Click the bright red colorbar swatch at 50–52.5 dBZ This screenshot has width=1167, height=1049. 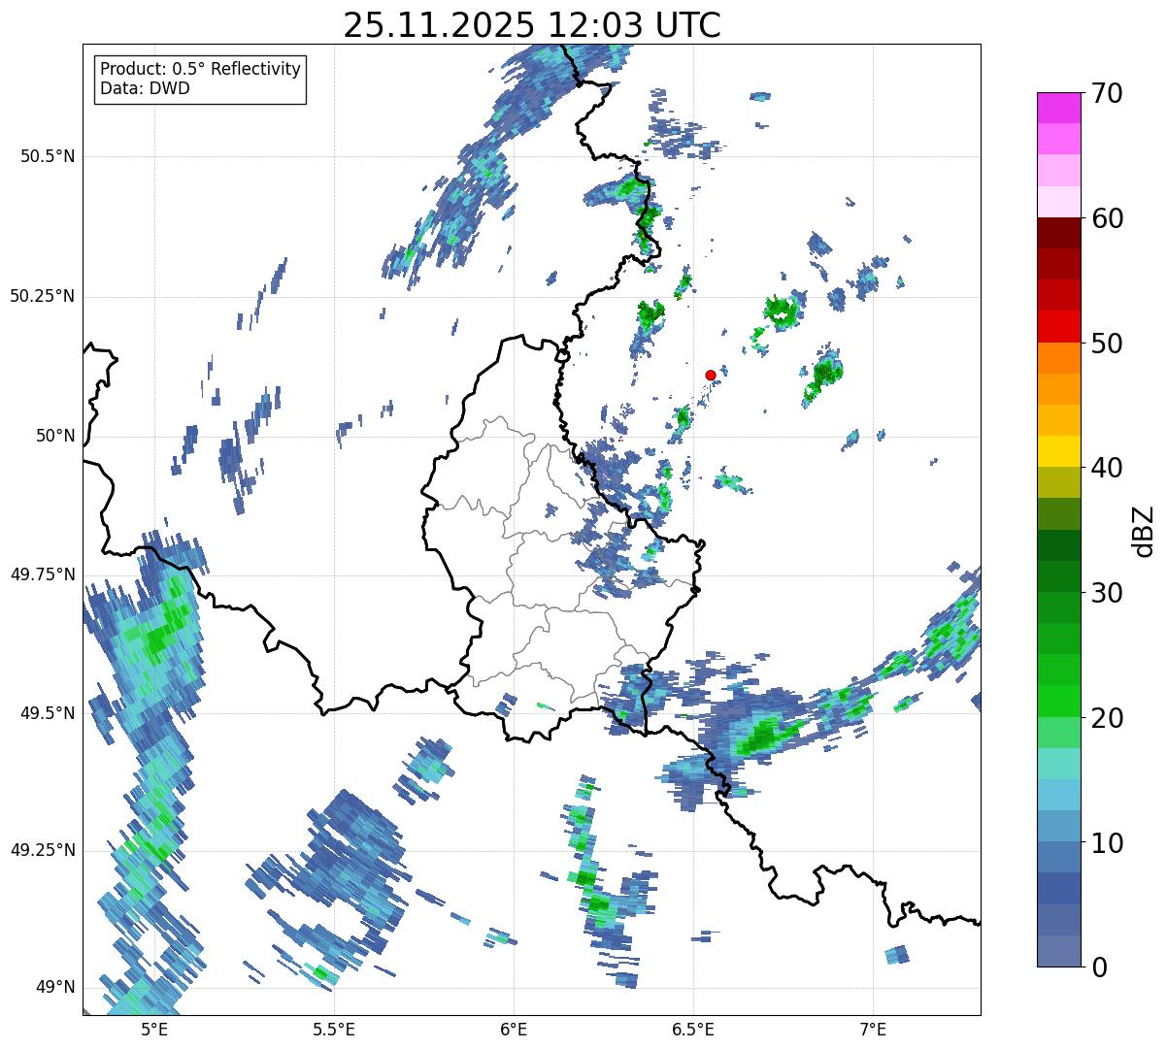click(x=1059, y=327)
